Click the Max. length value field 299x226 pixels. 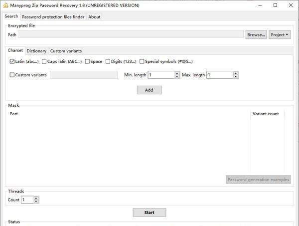click(220, 75)
